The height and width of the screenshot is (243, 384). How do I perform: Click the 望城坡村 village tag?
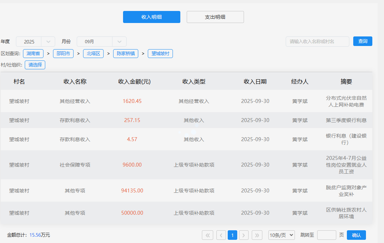(x=160, y=54)
